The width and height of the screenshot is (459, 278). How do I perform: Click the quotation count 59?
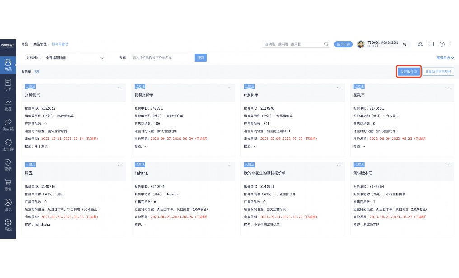(x=37, y=72)
